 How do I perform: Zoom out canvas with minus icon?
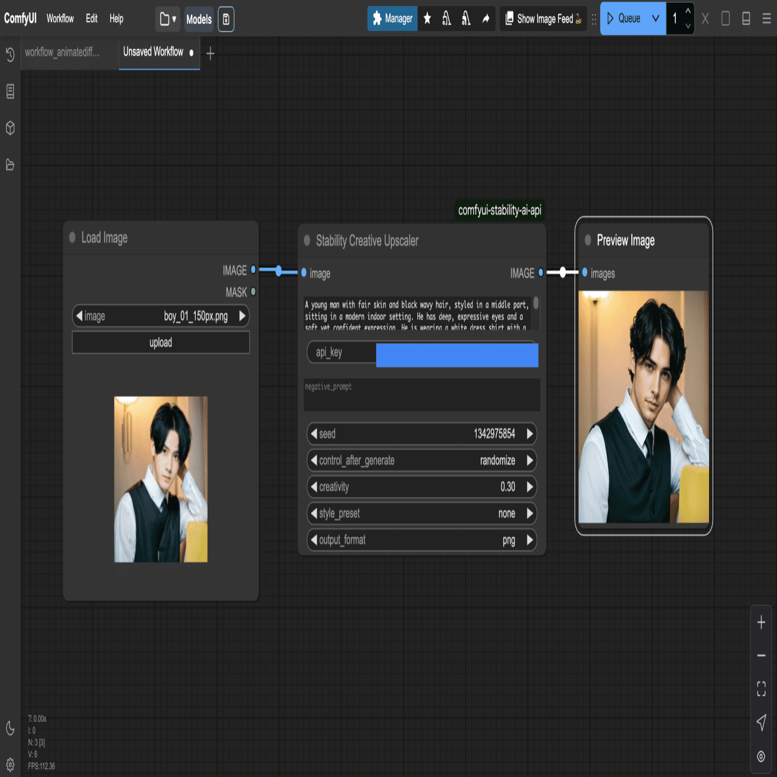pos(761,655)
